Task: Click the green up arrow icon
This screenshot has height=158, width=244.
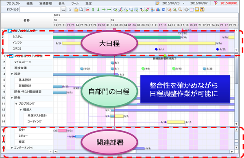Action: pos(93,10)
